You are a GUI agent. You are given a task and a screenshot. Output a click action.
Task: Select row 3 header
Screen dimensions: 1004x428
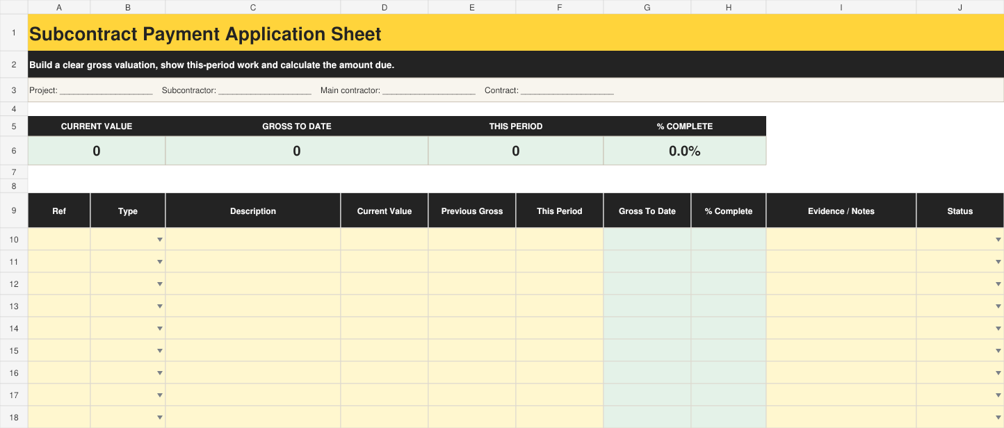pyautogui.click(x=14, y=90)
